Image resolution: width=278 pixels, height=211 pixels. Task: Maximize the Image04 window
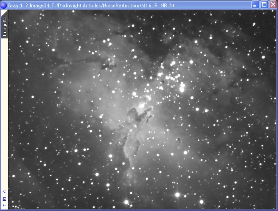click(x=264, y=5)
